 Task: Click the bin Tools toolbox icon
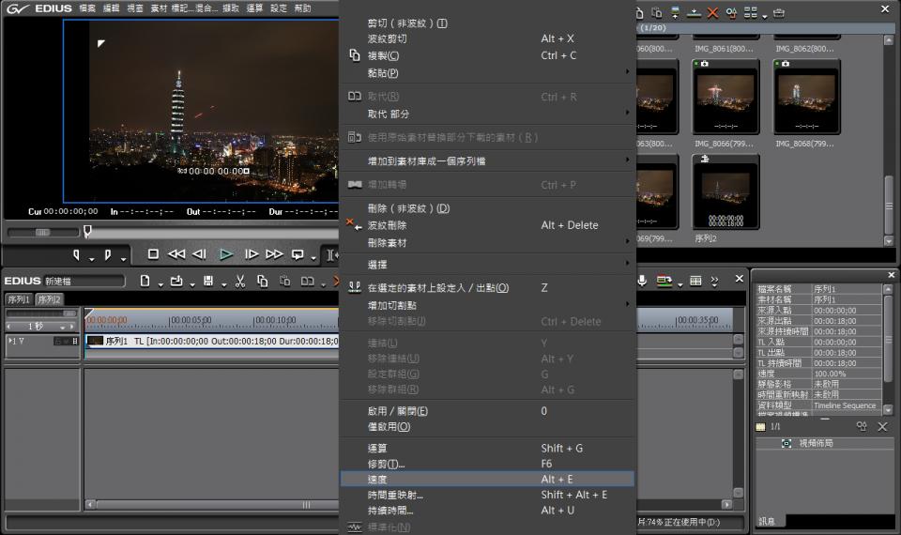(779, 12)
